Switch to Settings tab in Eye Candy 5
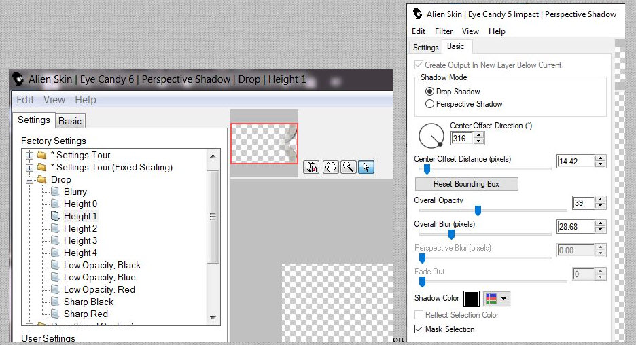This screenshot has width=636, height=345. (425, 48)
